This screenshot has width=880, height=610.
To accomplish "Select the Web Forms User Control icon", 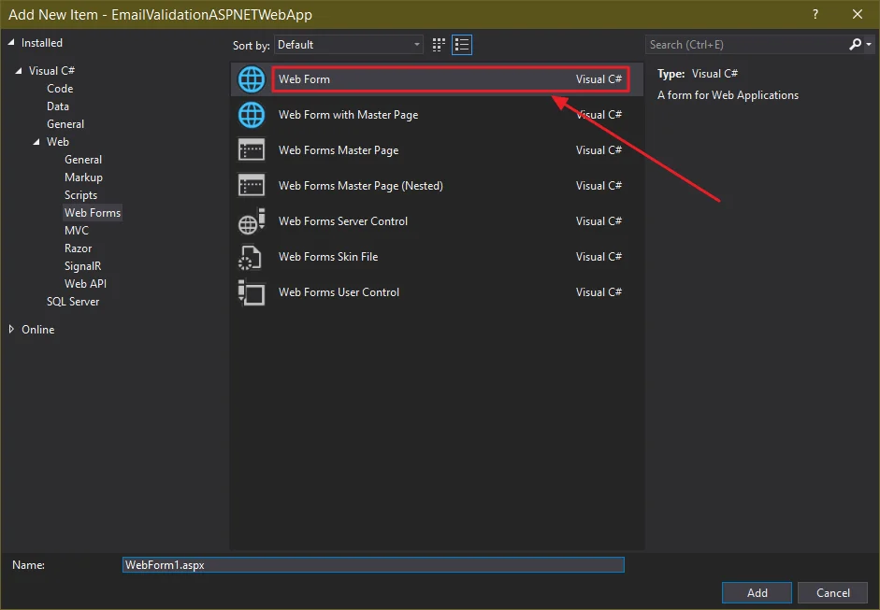I will pyautogui.click(x=251, y=292).
